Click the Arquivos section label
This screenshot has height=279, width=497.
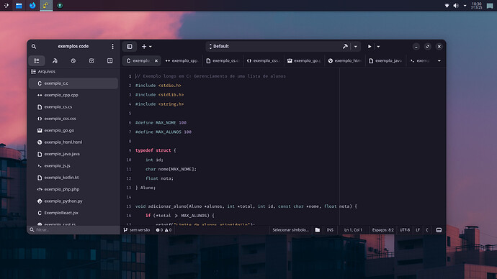[47, 72]
